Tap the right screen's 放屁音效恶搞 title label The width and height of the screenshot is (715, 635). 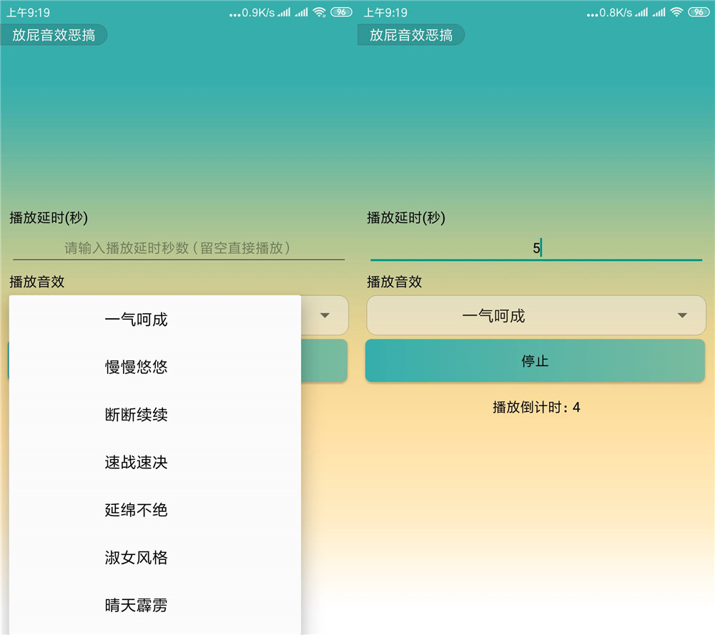coord(411,35)
